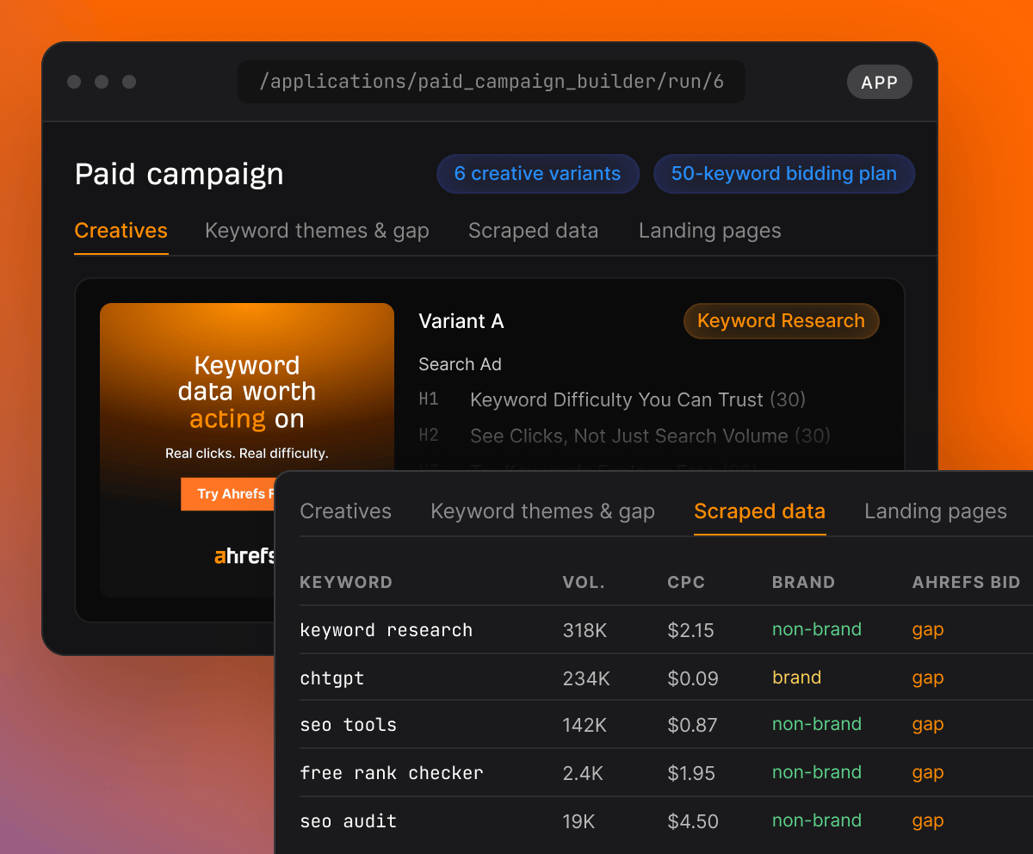Open Keyword themes & gap tab in front panel
This screenshot has height=854, width=1033.
[542, 511]
